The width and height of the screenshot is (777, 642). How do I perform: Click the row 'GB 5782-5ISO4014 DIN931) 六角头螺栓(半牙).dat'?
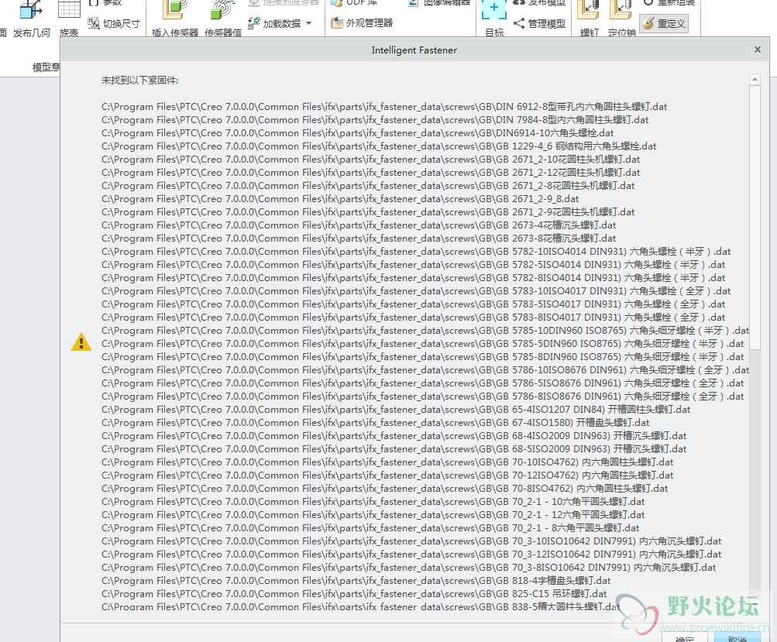[x=413, y=265]
